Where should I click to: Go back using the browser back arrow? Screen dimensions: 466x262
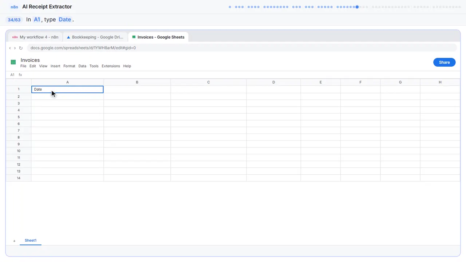pyautogui.click(x=10, y=48)
